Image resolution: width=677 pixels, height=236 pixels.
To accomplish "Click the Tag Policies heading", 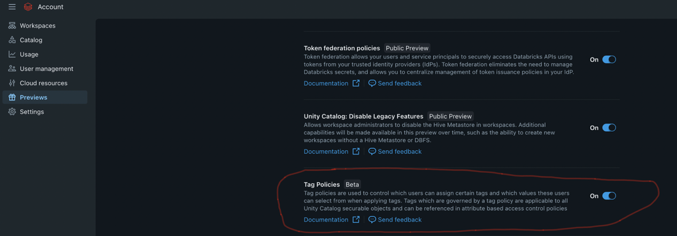I will [x=322, y=185].
